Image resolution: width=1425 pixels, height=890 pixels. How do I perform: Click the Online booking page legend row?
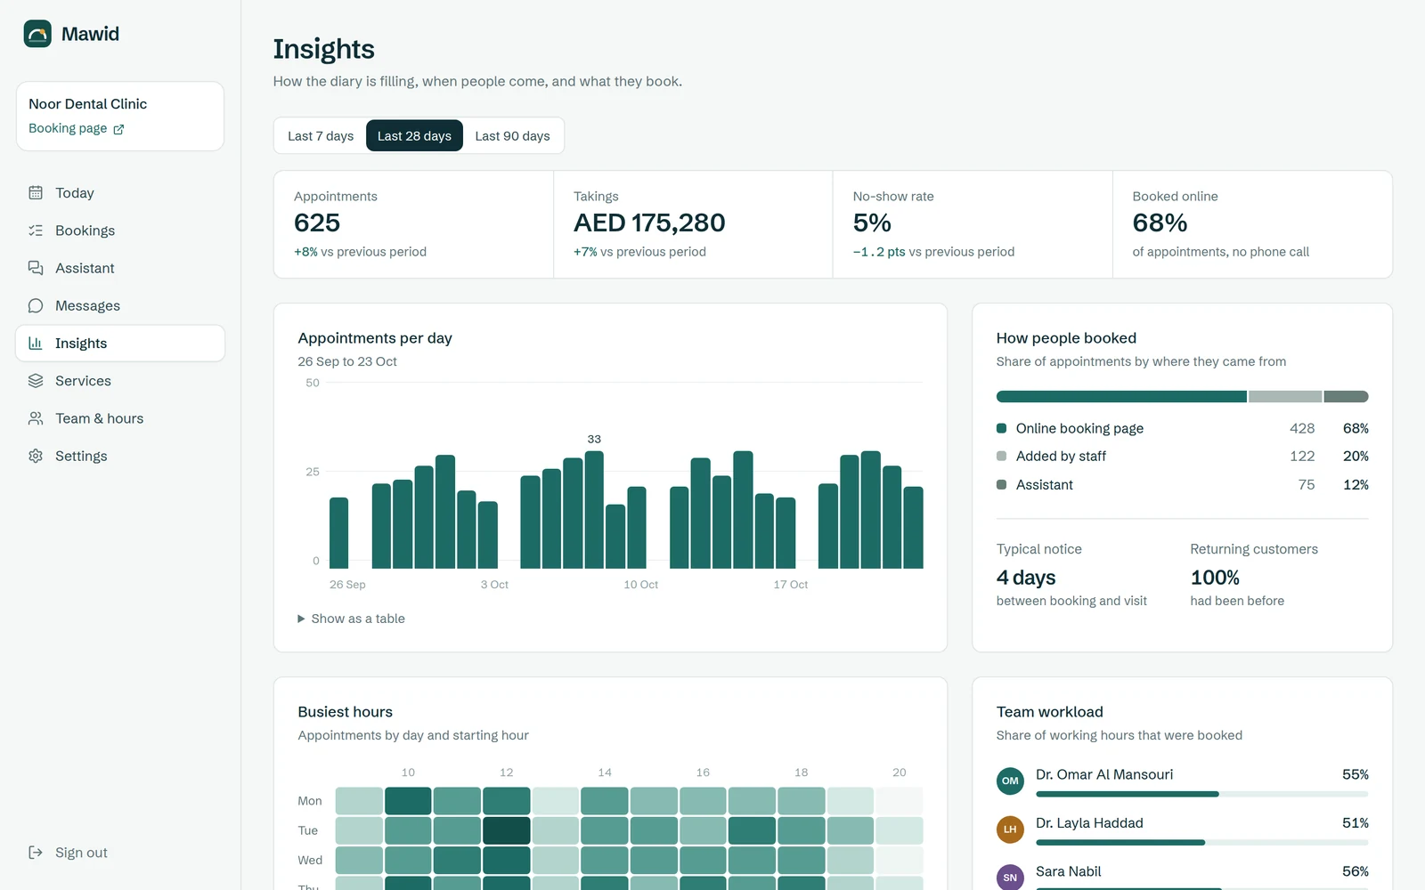coord(1182,428)
